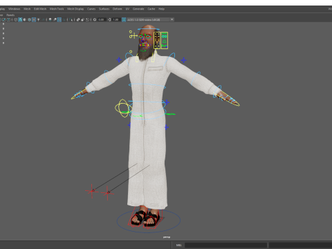
Task: Open the UV menu
Action: tap(127, 9)
